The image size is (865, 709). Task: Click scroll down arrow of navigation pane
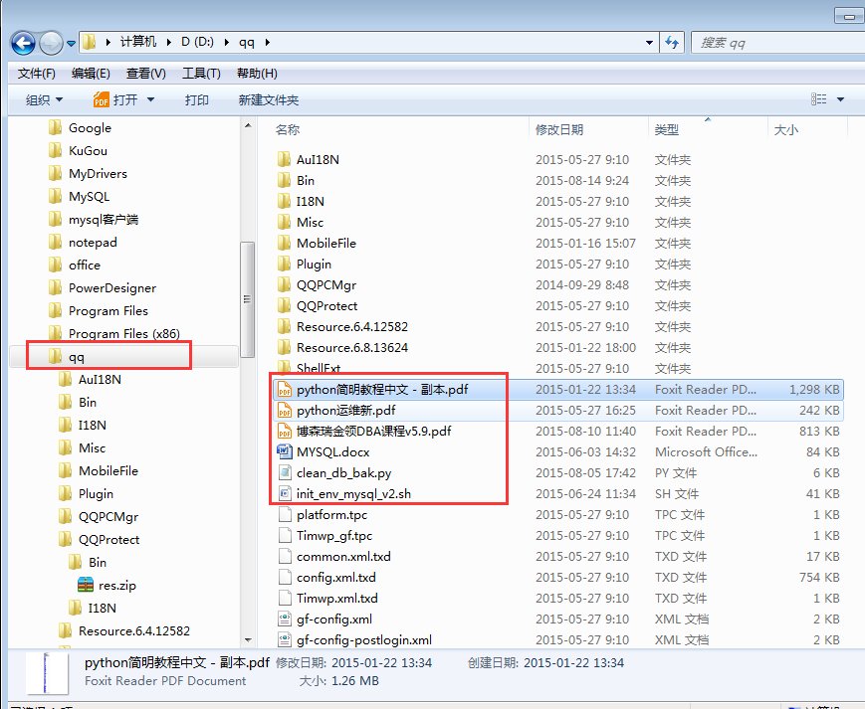click(248, 639)
